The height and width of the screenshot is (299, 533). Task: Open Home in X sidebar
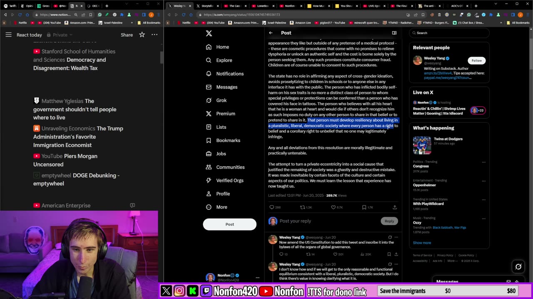coord(217,47)
